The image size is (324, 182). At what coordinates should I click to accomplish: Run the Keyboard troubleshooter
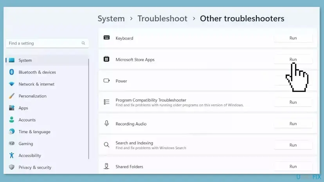pos(293,38)
